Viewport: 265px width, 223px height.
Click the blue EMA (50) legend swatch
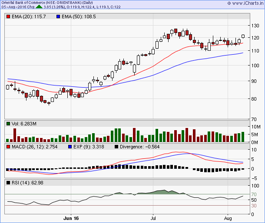pos(58,17)
